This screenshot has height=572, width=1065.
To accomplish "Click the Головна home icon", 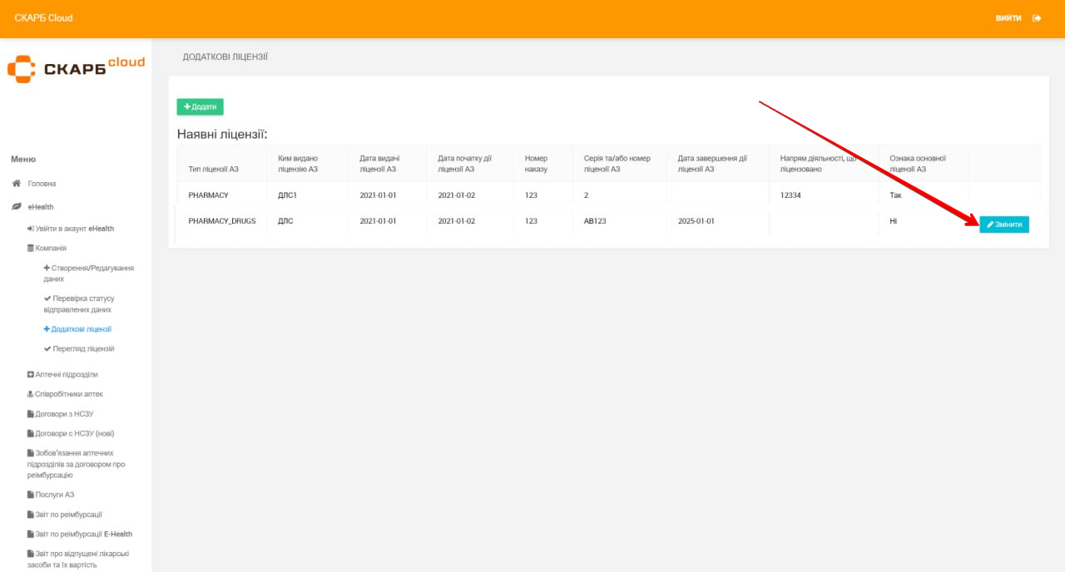I will click(x=16, y=184).
